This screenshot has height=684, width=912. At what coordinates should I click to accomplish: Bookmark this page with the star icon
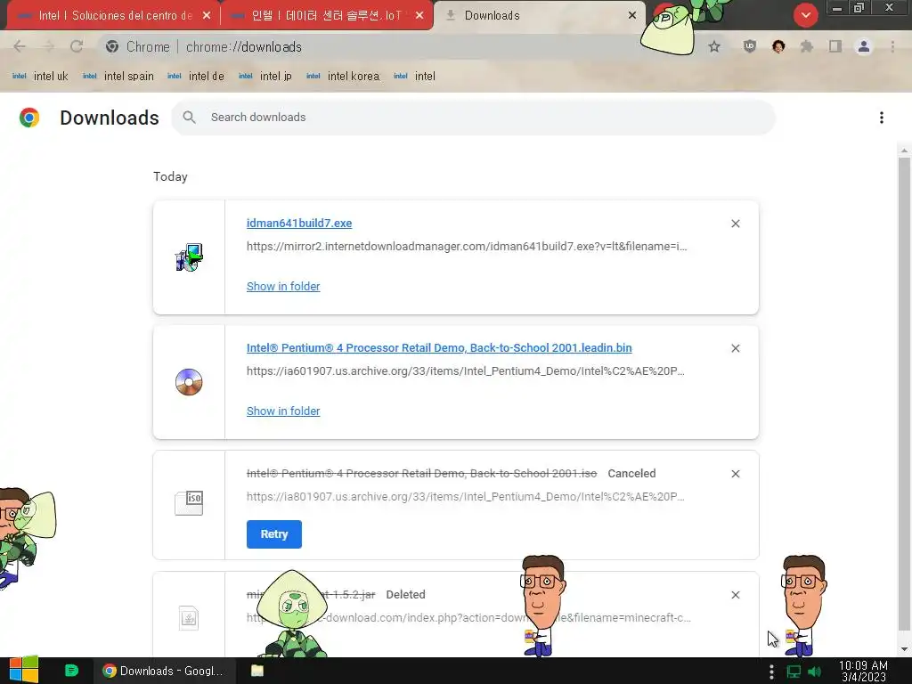pos(714,46)
